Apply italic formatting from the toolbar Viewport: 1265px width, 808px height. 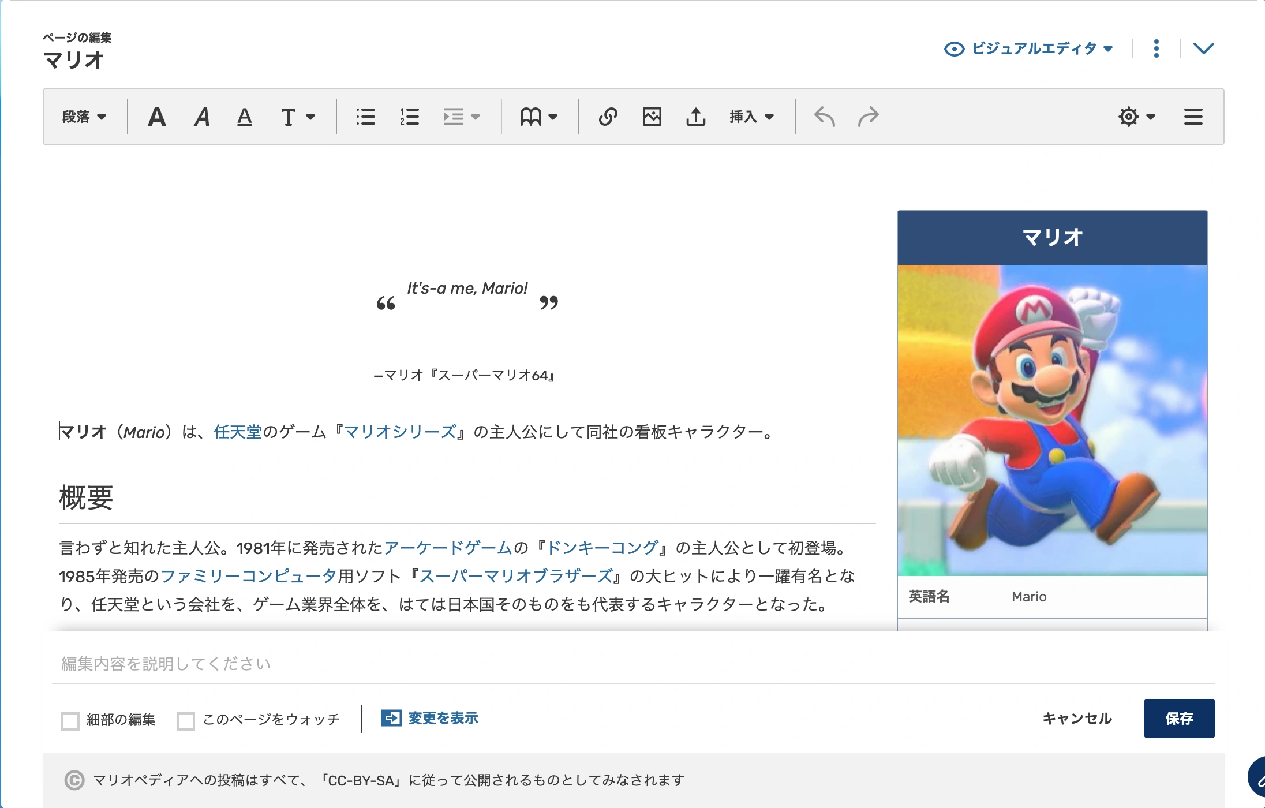coord(201,117)
